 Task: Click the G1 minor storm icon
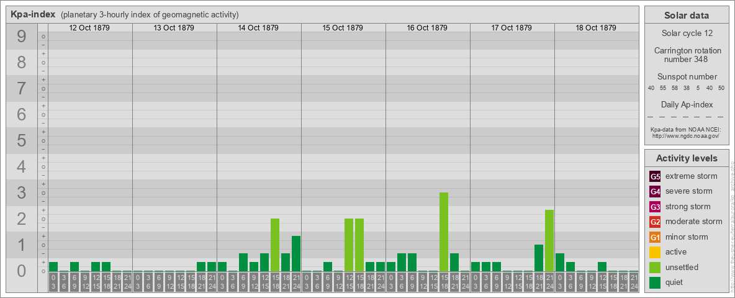click(655, 237)
